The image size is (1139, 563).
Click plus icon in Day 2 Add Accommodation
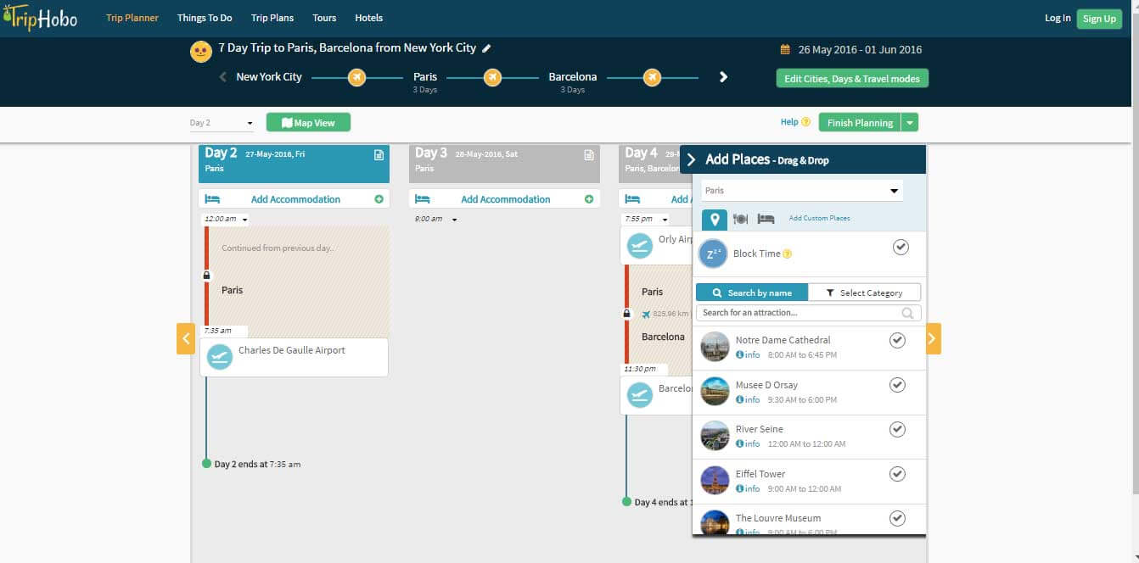pos(379,199)
